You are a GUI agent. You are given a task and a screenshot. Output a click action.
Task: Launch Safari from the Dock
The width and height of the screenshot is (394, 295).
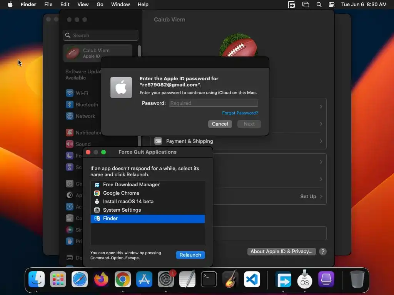pyautogui.click(x=80, y=279)
